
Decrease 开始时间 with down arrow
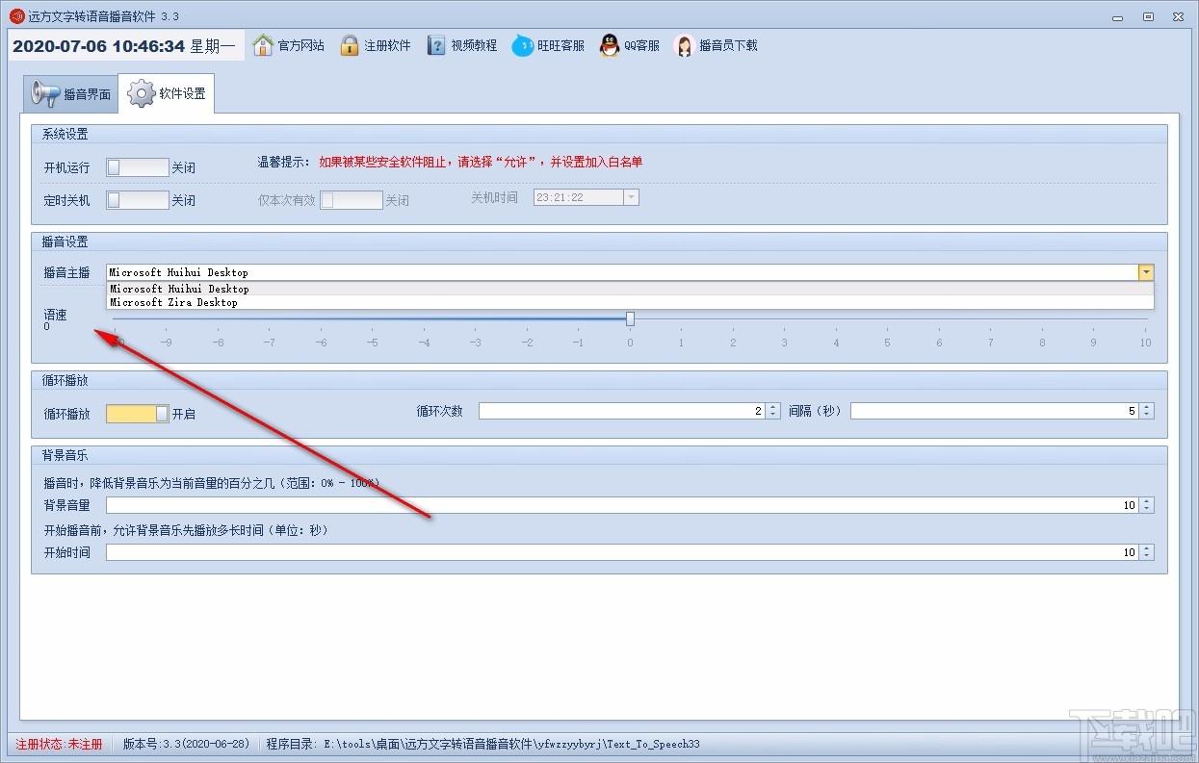pyautogui.click(x=1146, y=556)
